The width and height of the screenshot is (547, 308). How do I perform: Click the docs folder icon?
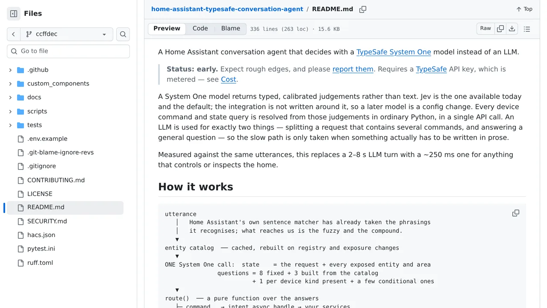click(21, 98)
